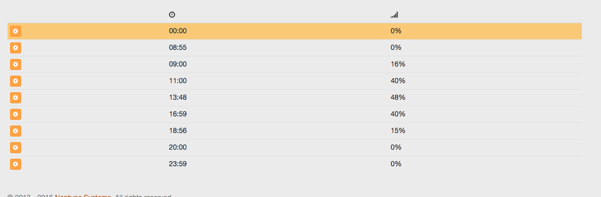Image resolution: width=601 pixels, height=197 pixels.
Task: Follow the Neptune Systems footer link
Action: tap(83, 196)
